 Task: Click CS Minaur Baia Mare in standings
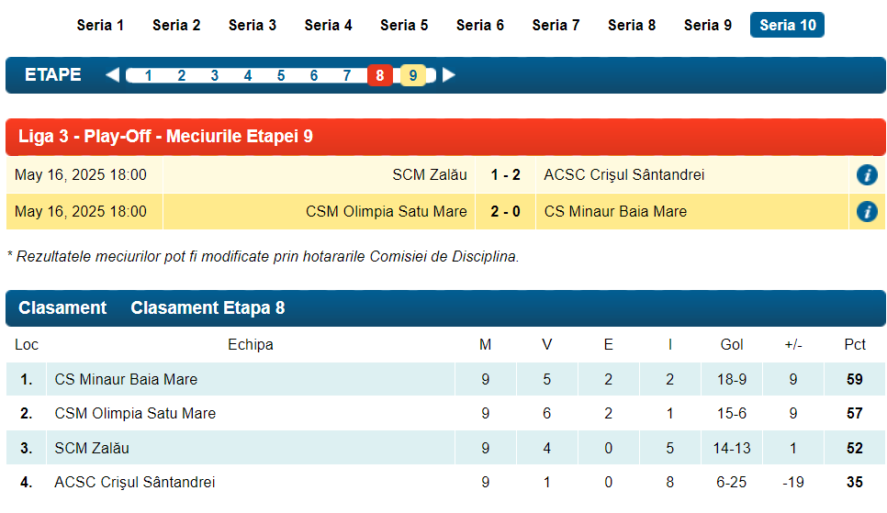click(126, 379)
